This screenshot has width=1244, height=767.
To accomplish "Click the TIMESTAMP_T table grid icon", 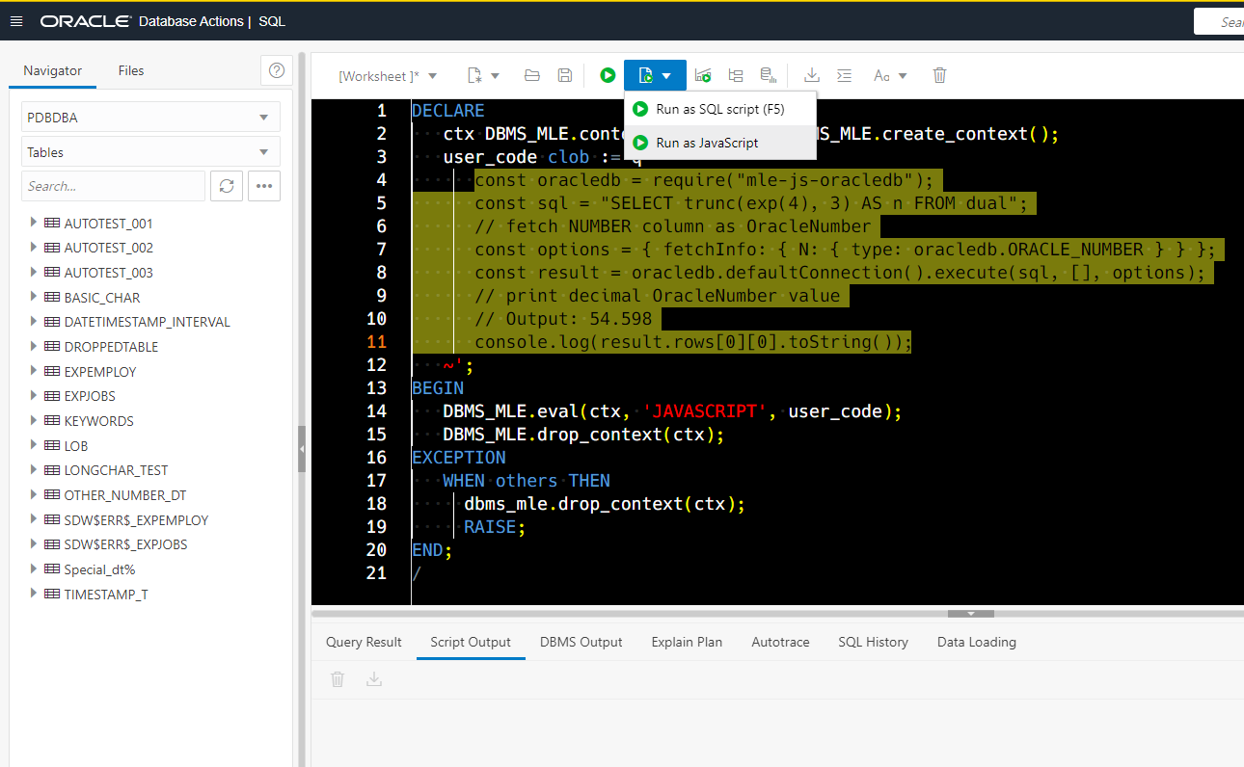I will [52, 595].
